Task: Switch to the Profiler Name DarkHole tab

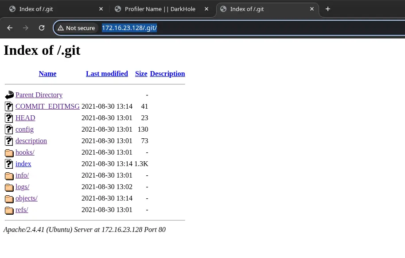Action: click(x=160, y=9)
